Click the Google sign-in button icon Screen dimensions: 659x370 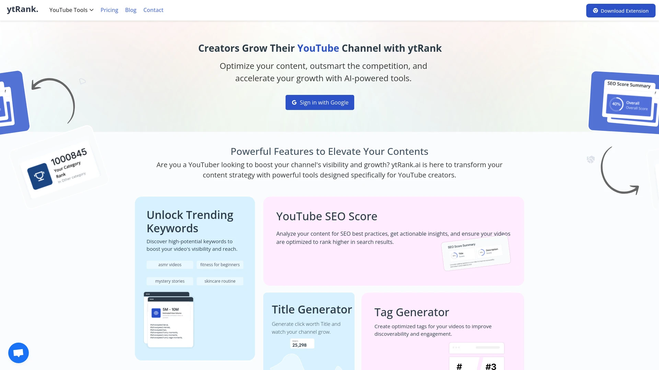coord(294,102)
